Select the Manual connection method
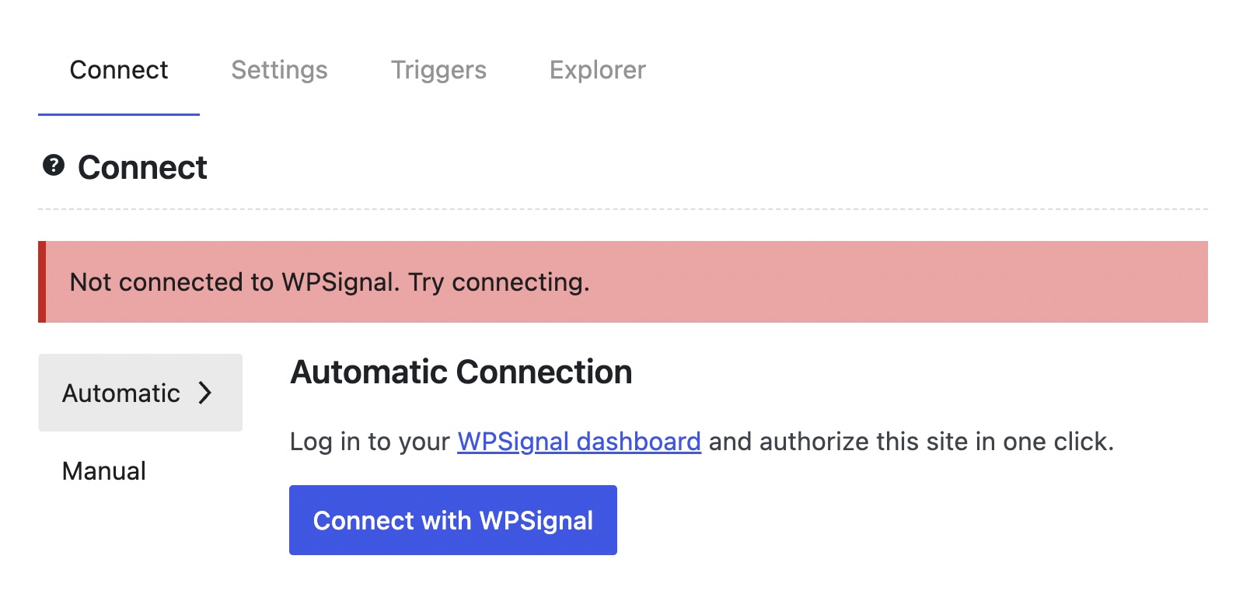The height and width of the screenshot is (608, 1250). [x=103, y=470]
